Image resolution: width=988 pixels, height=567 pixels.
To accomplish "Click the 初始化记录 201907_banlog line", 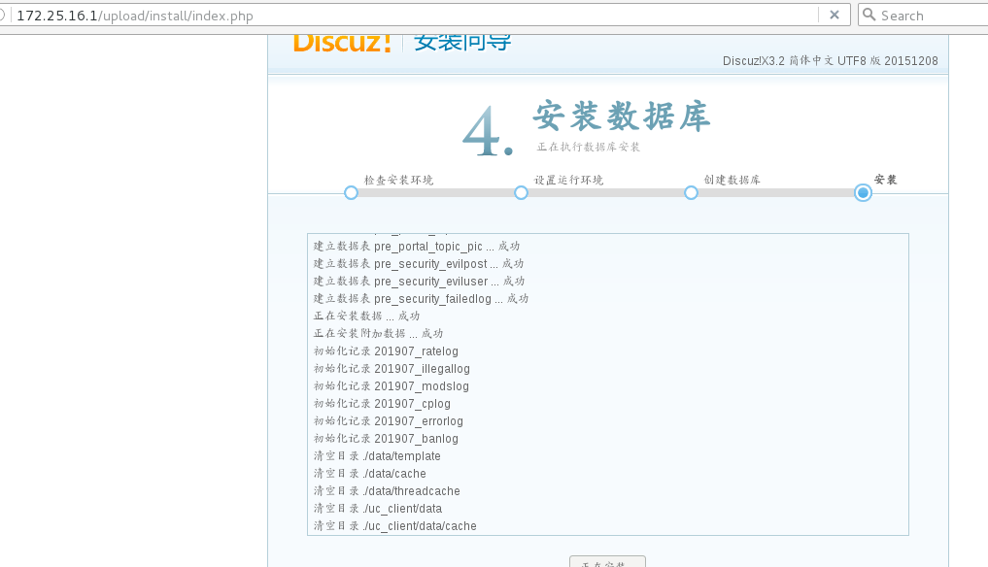I will pos(386,439).
